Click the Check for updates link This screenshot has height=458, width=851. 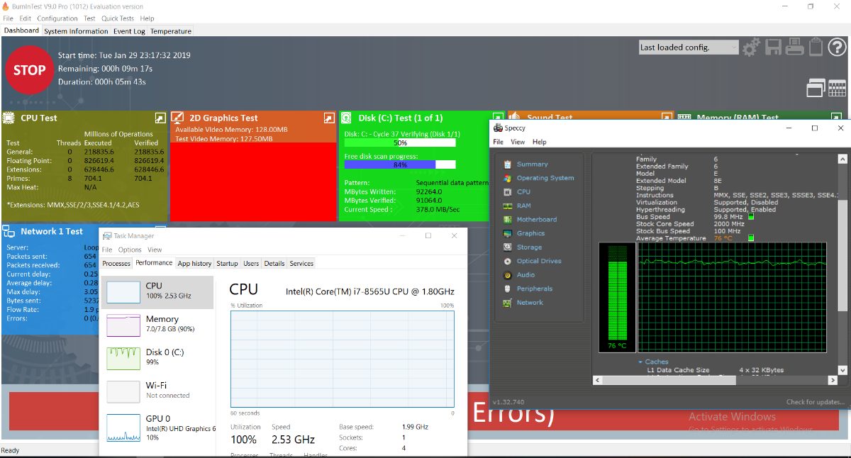pyautogui.click(x=815, y=402)
